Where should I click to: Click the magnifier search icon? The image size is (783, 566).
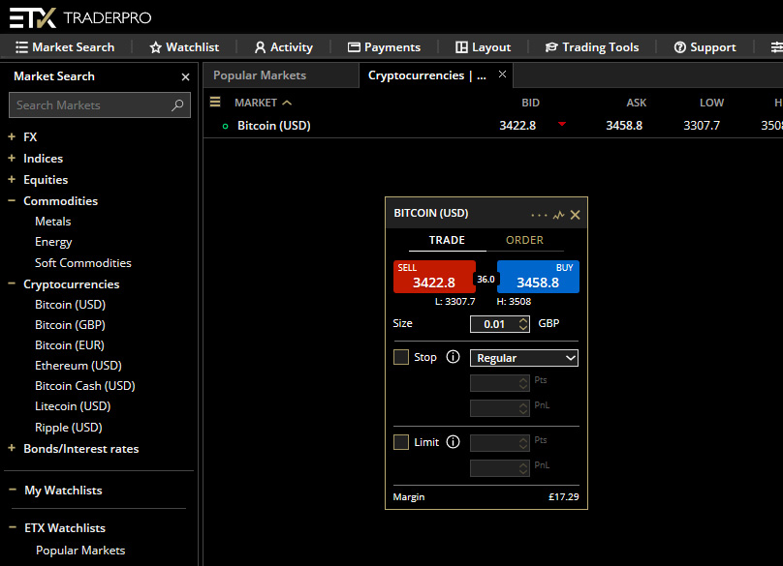point(177,105)
